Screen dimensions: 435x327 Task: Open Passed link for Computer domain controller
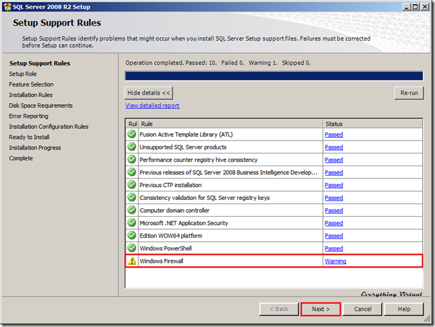coord(334,210)
